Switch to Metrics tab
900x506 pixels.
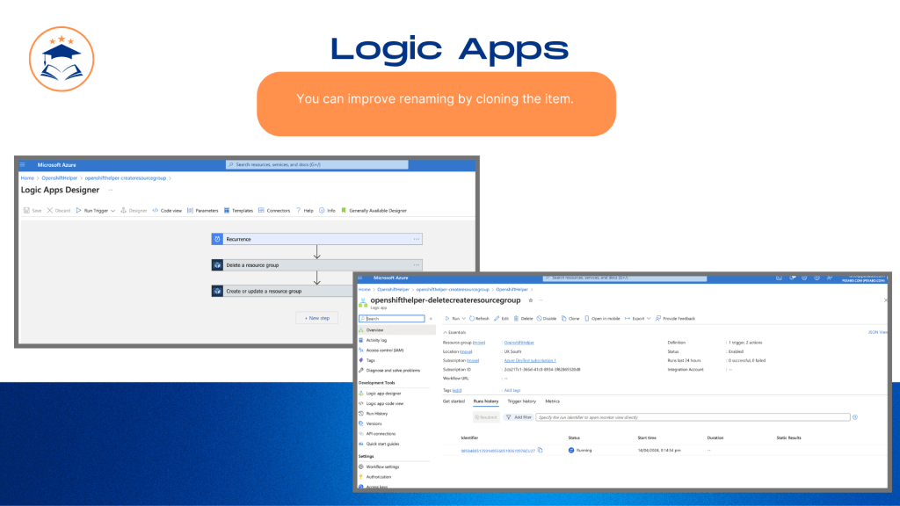coord(552,401)
